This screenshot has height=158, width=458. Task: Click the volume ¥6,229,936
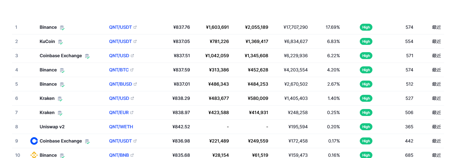point(296,56)
